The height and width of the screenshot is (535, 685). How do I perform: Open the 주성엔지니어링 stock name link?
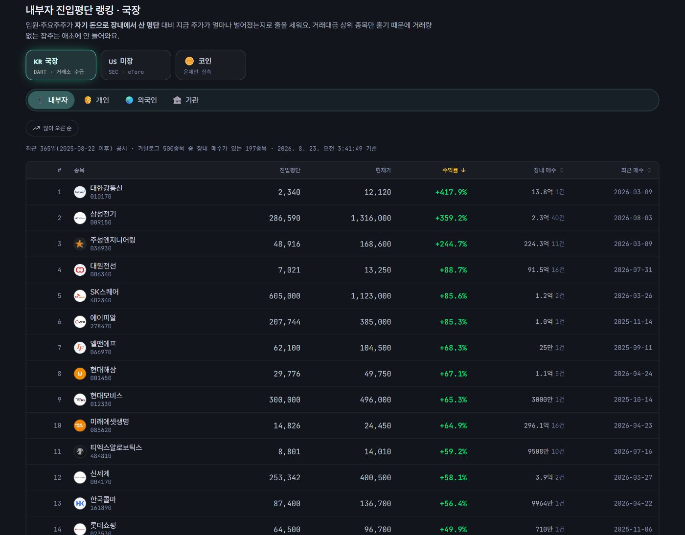click(x=113, y=240)
